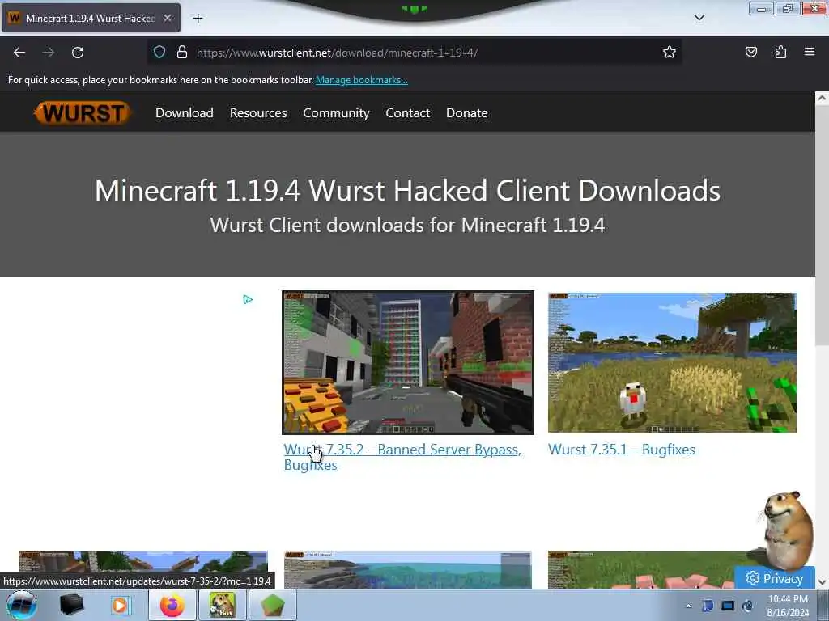Click the bottom left screenshot thumbnail

(x=143, y=562)
